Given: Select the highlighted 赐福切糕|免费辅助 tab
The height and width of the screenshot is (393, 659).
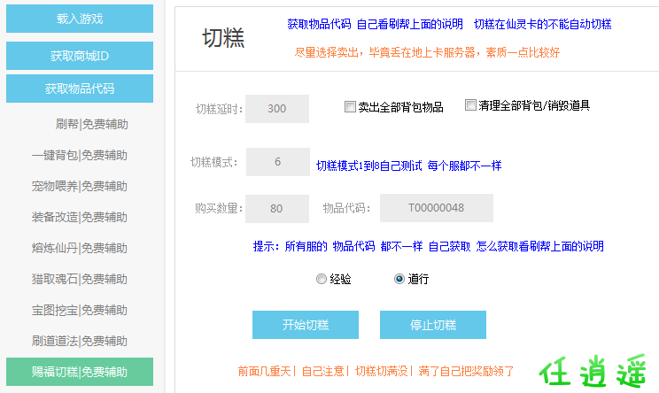Looking at the screenshot, I should click(x=79, y=372).
